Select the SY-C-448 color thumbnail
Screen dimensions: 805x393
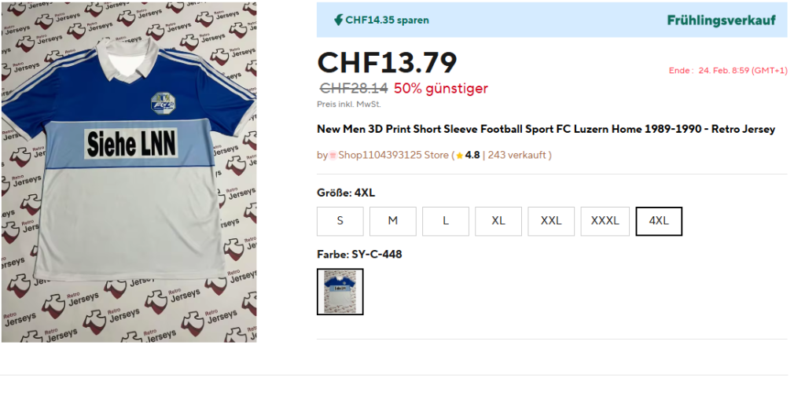tap(340, 292)
